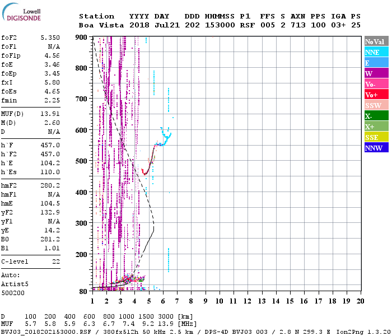Select the X- dark green legend swatch

[376, 116]
